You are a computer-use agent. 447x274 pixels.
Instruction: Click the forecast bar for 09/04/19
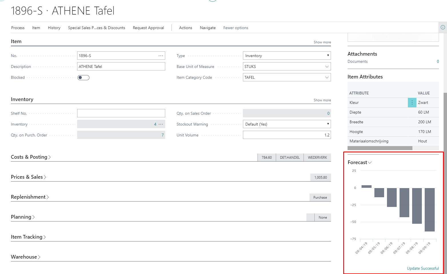(x=366, y=187)
